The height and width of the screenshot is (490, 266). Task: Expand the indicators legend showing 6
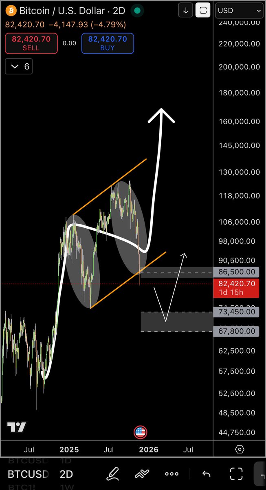(19, 67)
